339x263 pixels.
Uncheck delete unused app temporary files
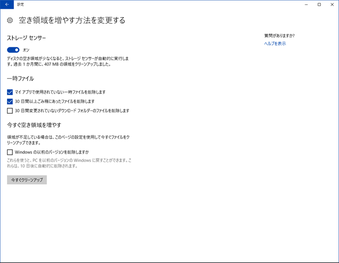pos(10,92)
